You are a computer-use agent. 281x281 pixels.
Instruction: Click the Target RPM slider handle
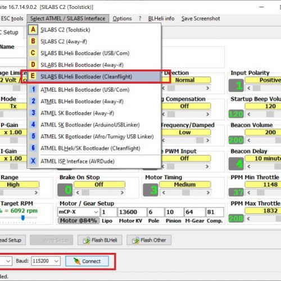click(x=23, y=218)
